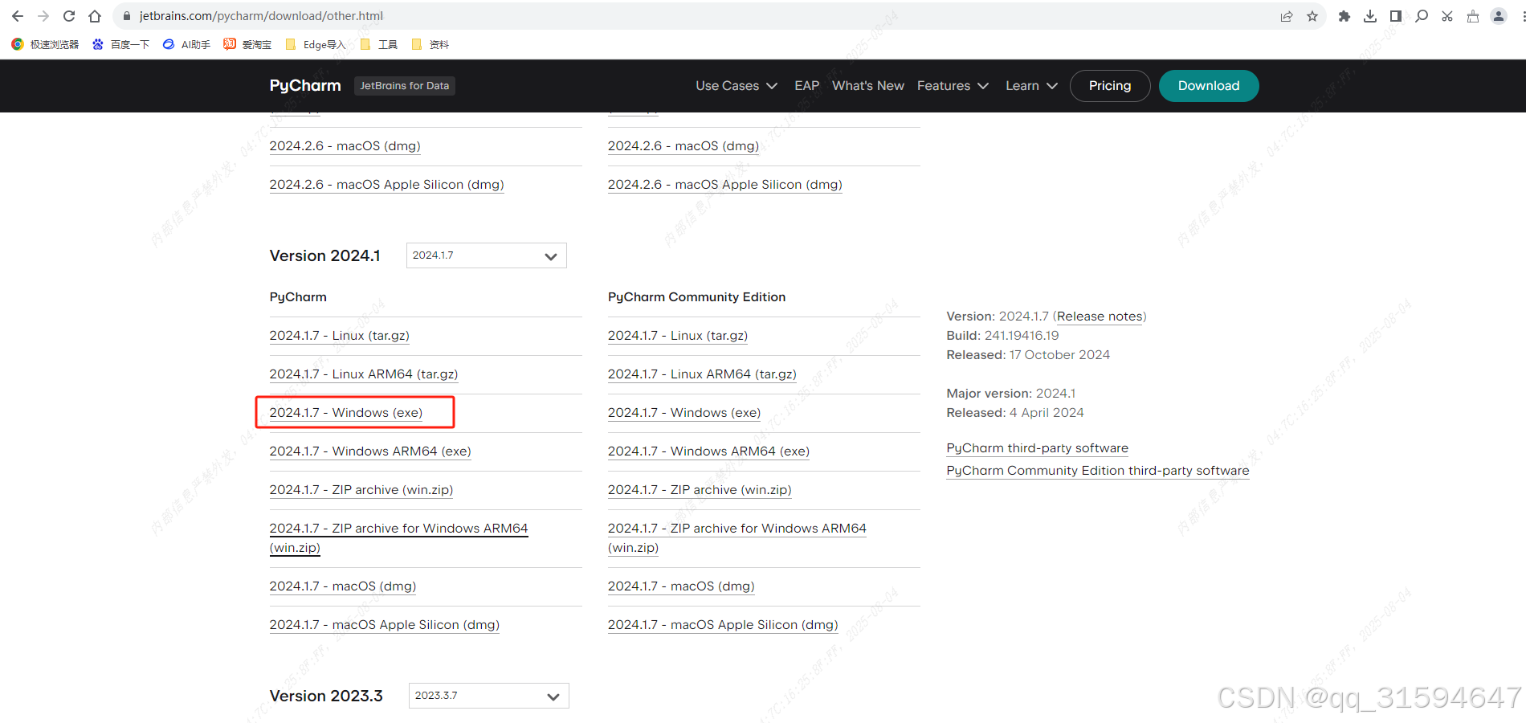Click the Pricing button

point(1110,86)
